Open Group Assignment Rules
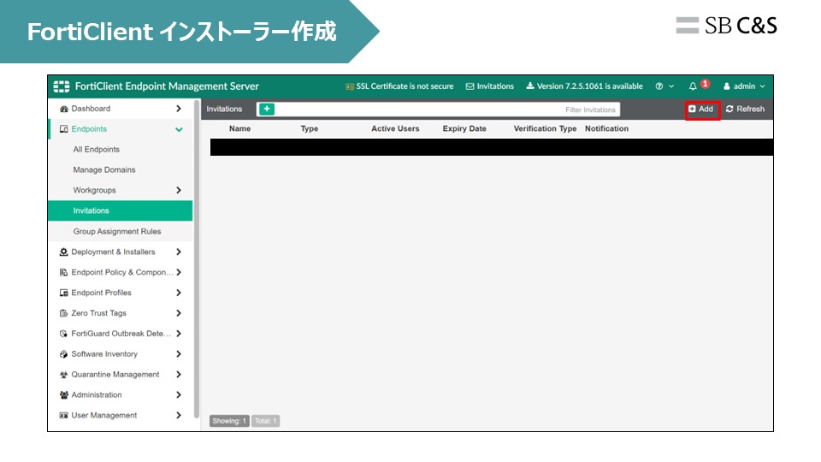Image resolution: width=821 pixels, height=462 pixels. 117,231
